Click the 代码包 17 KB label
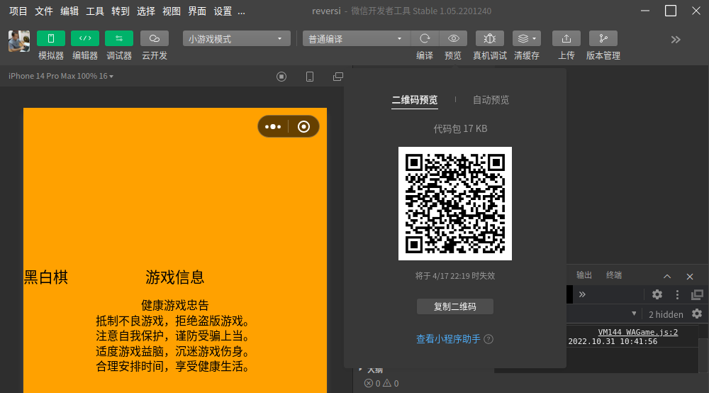The image size is (709, 393). (460, 129)
